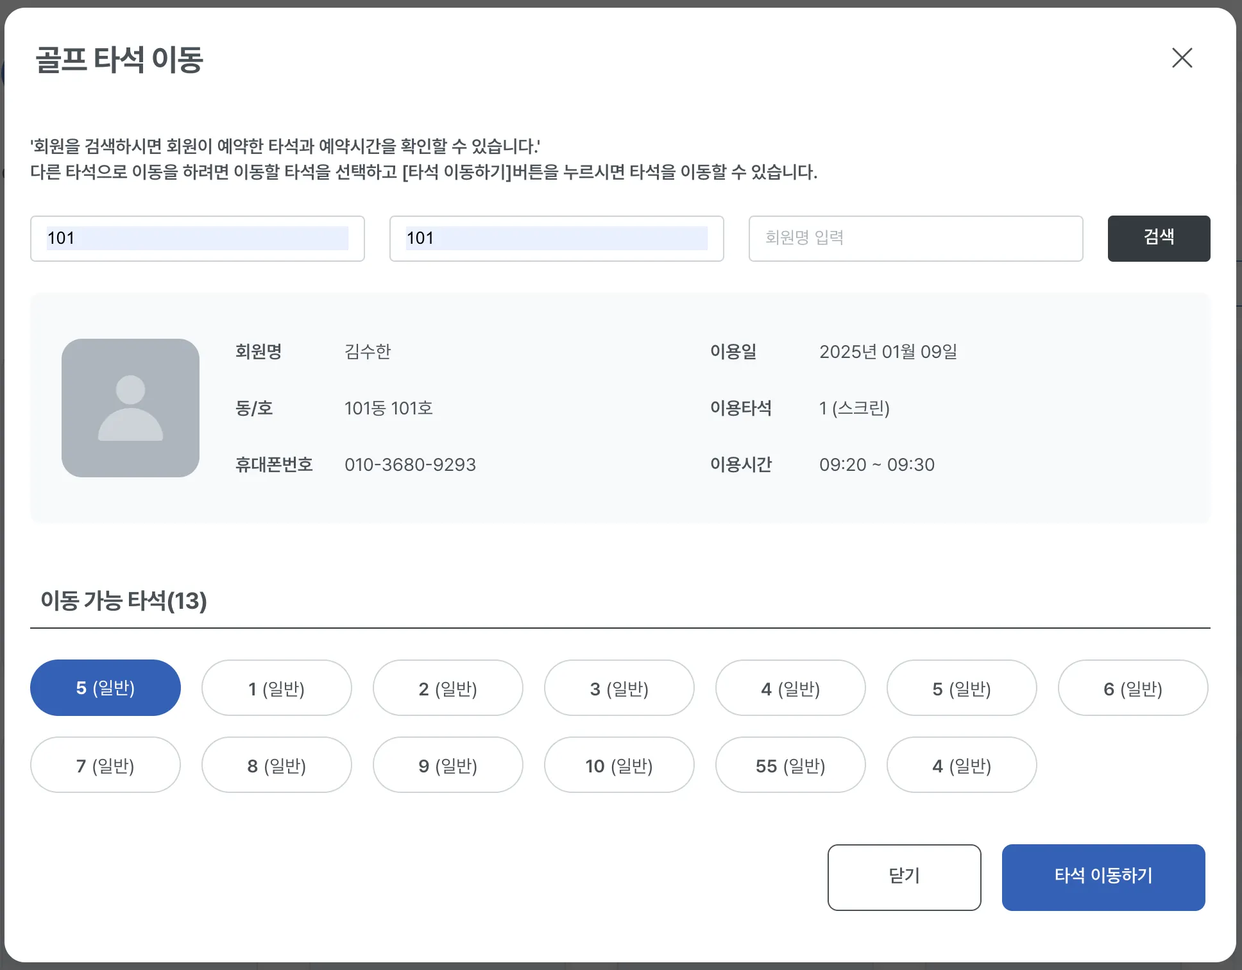Select the highlighted blue 5 (일반) bay
This screenshot has height=970, width=1242.
(x=105, y=688)
